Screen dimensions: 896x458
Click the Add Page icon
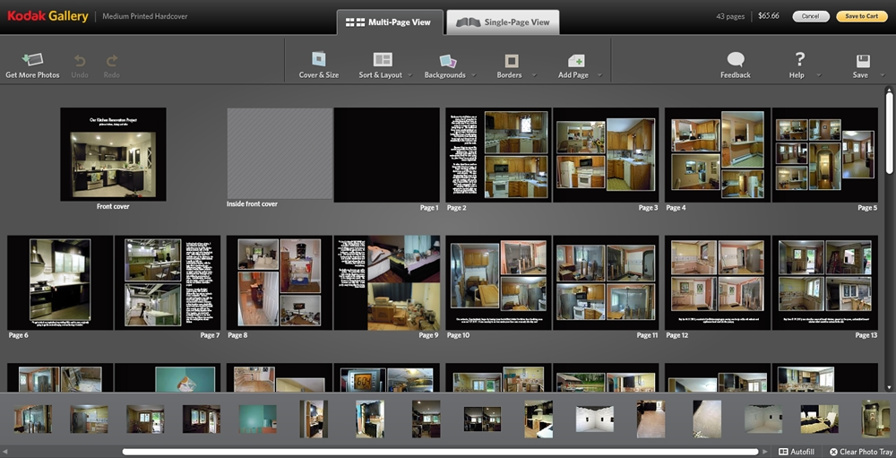[575, 60]
